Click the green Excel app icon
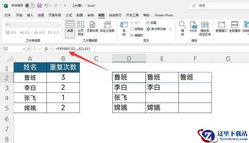Image resolution: width=249 pixels, height=143 pixels. (6, 6)
